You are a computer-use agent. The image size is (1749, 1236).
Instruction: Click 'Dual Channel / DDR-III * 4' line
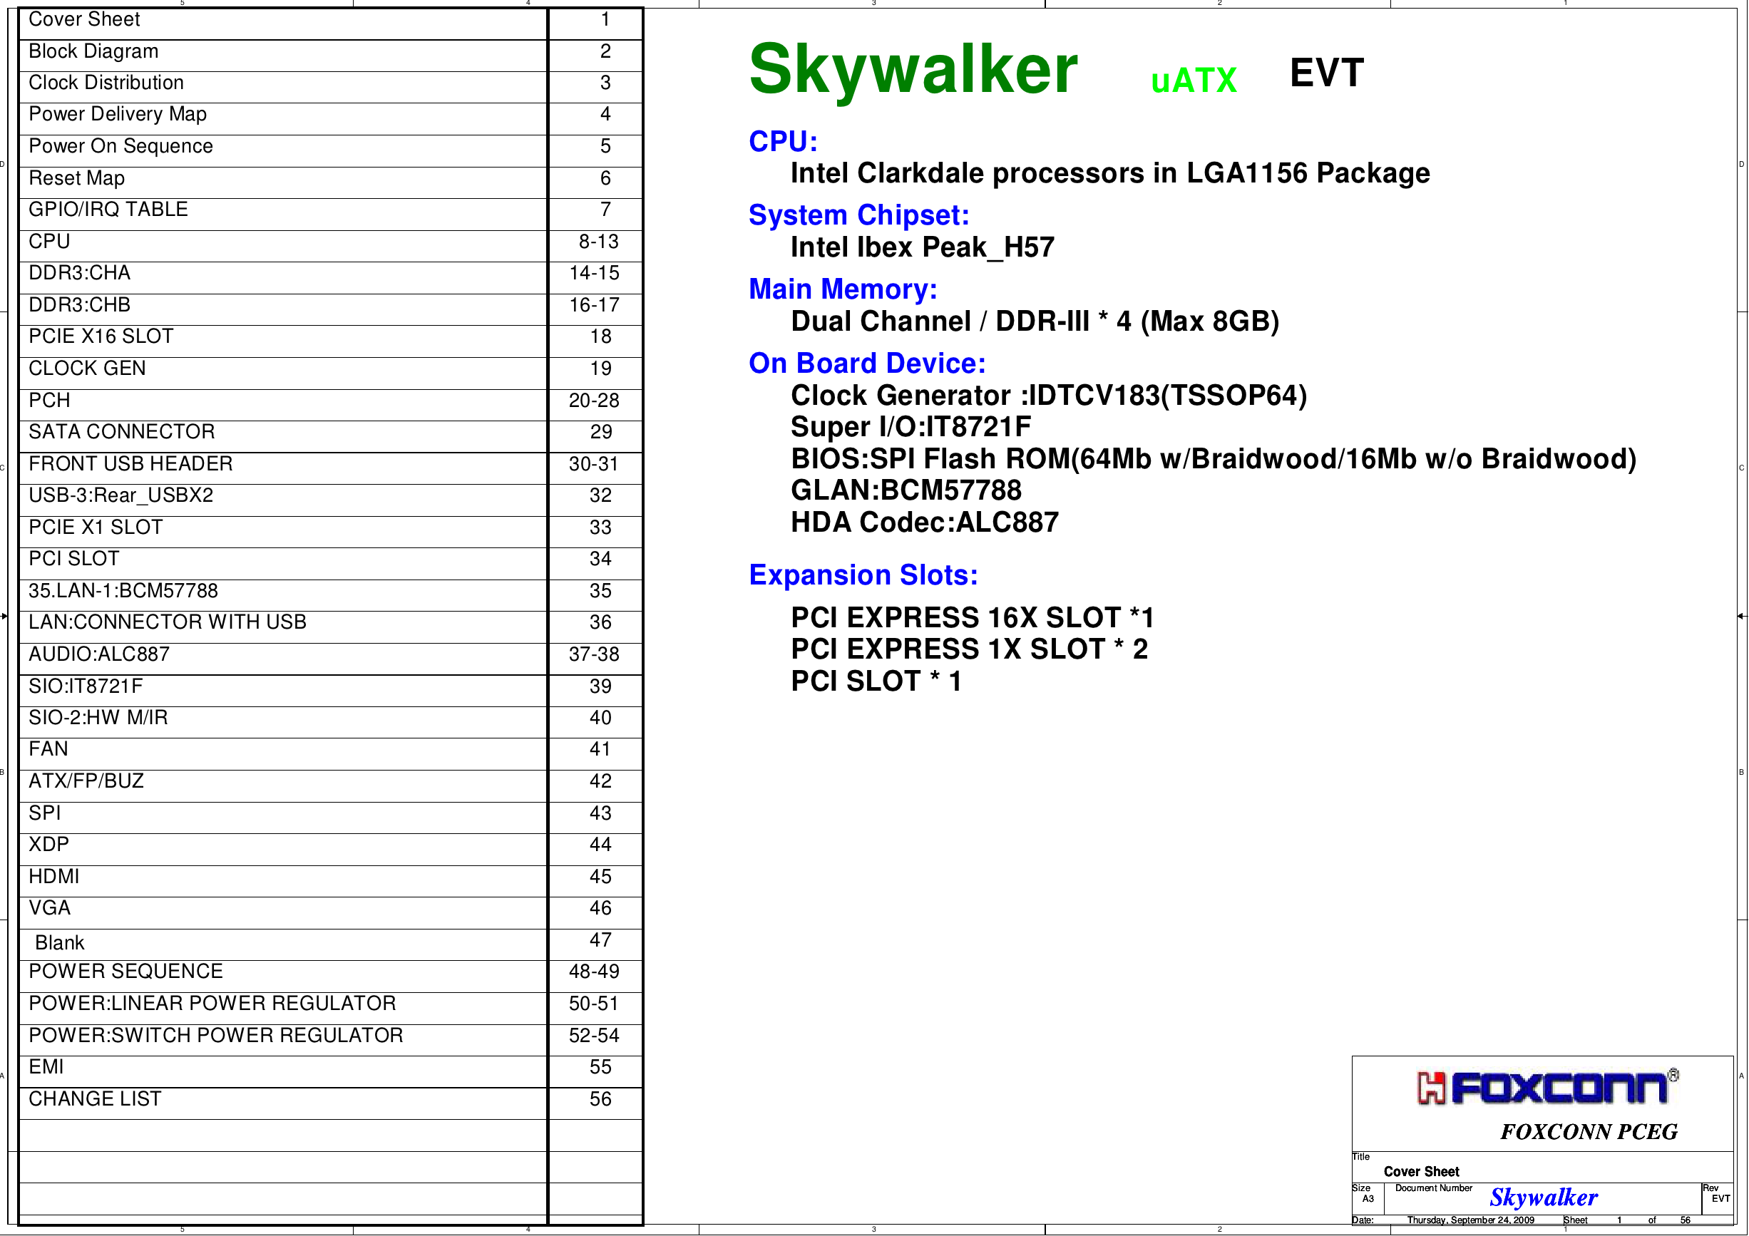(1035, 321)
